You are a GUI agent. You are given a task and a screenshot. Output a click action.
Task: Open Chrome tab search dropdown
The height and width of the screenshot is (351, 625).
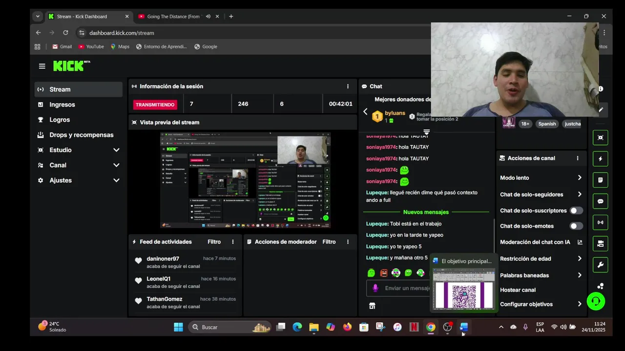click(38, 16)
